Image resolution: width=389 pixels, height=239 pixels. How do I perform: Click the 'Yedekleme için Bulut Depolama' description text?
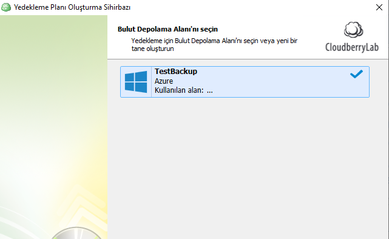214,45
